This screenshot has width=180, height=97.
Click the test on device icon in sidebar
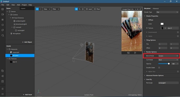[x=3, y=76]
